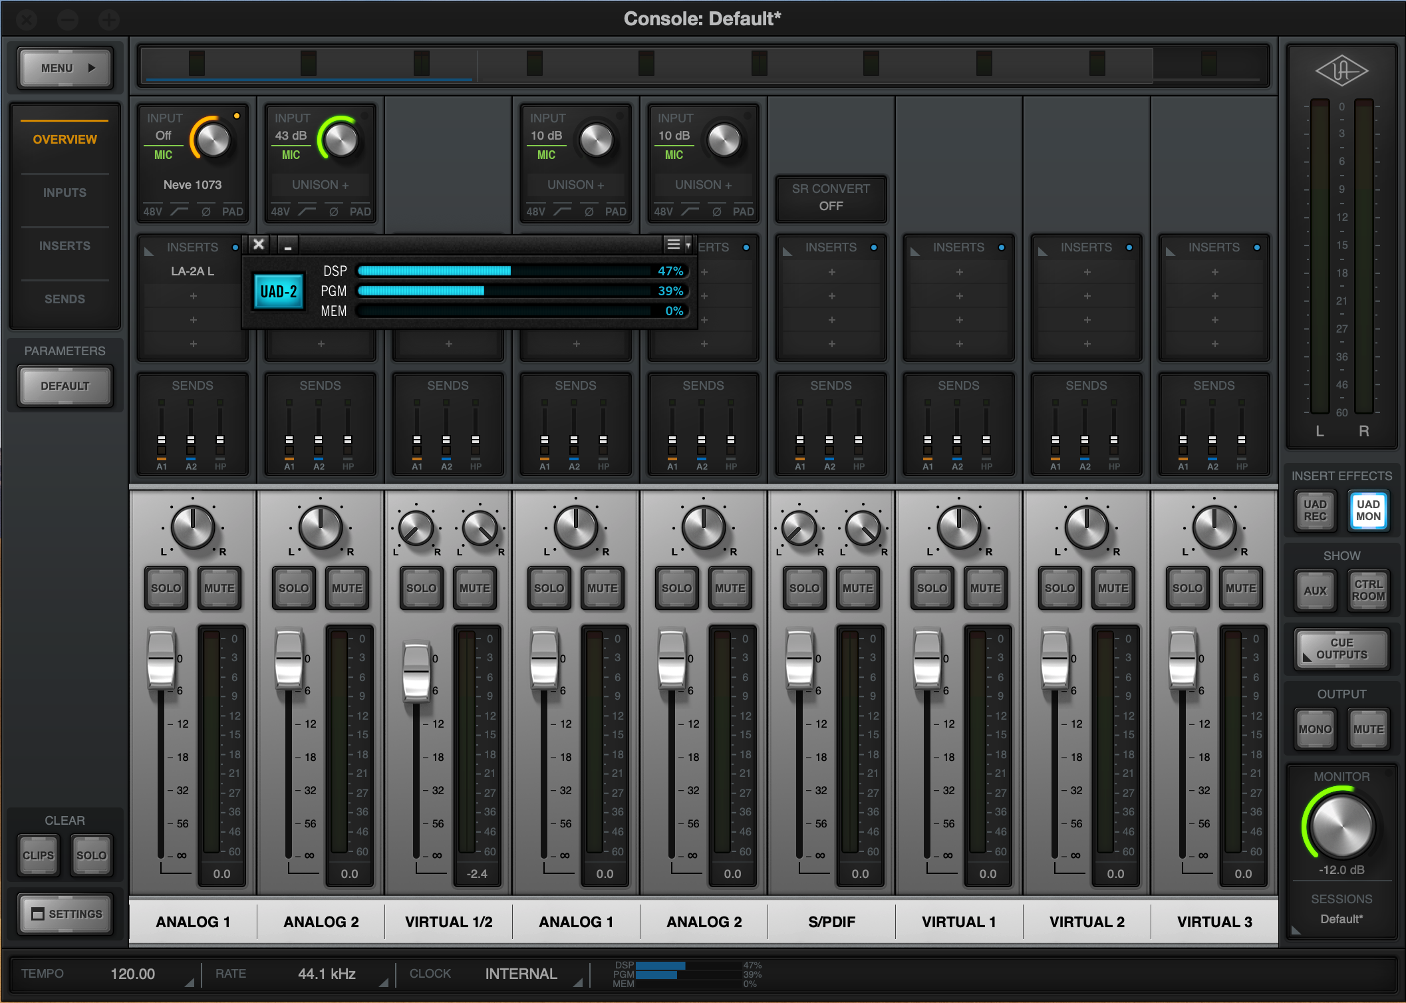Click the -2.4 fader value field

[x=477, y=874]
